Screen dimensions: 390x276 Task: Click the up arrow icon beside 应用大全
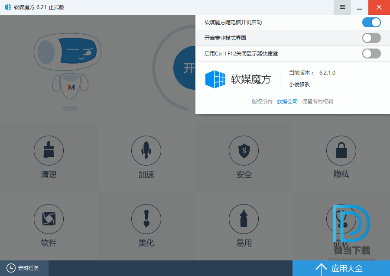coord(321,269)
